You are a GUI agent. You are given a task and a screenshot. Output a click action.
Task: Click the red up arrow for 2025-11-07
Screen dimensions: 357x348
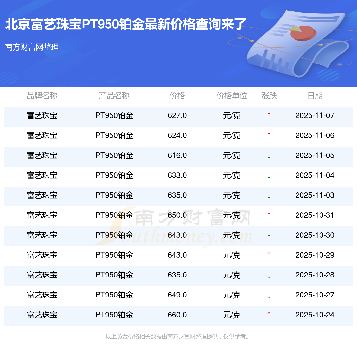(269, 116)
